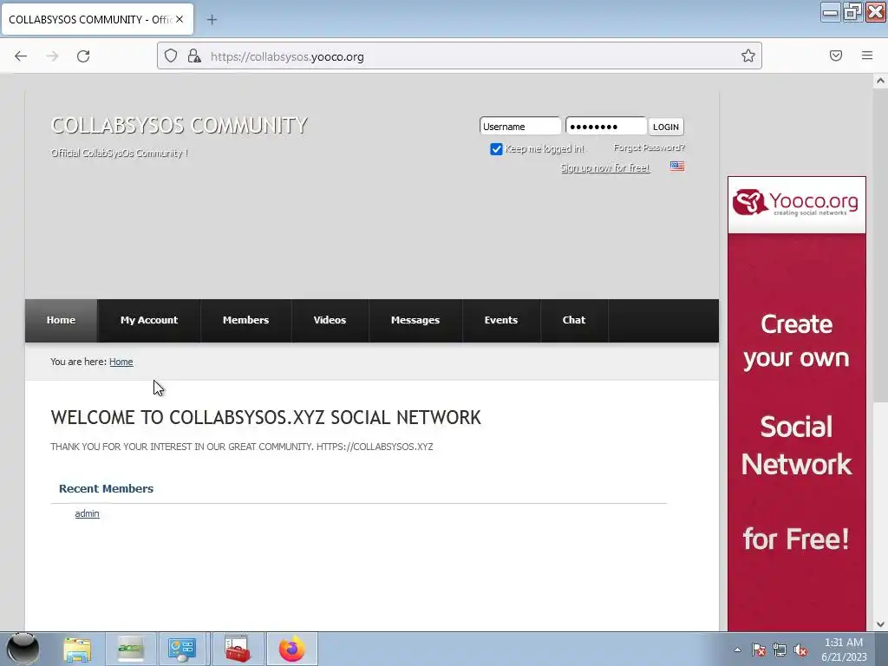Open the file explorer taskbar icon
This screenshot has height=666, width=888.
(x=77, y=650)
